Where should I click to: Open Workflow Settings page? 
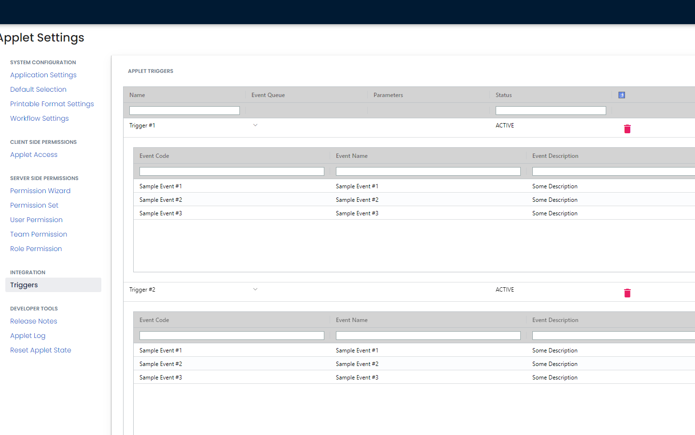[x=40, y=118]
